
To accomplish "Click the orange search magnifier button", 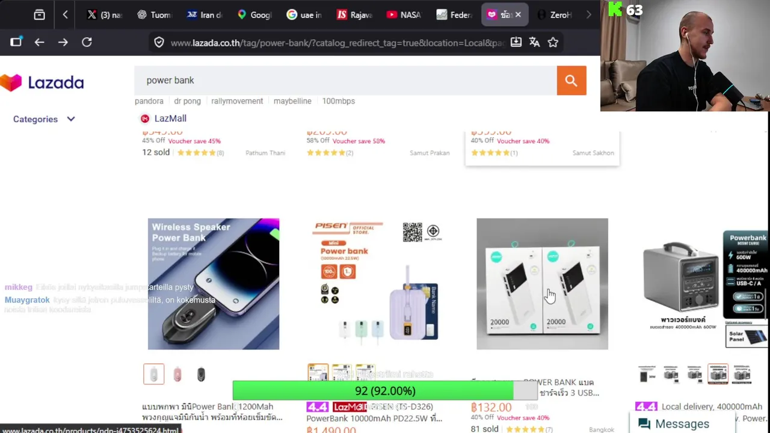I will 571,81.
